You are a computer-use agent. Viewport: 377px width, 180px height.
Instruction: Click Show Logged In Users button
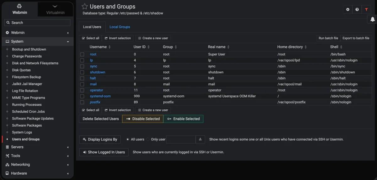click(104, 152)
